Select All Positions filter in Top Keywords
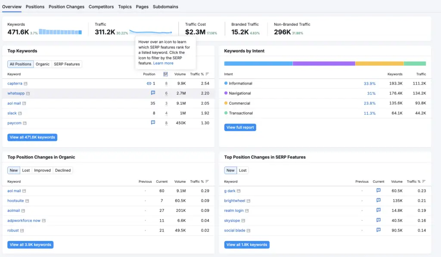The image size is (441, 257). click(21, 64)
